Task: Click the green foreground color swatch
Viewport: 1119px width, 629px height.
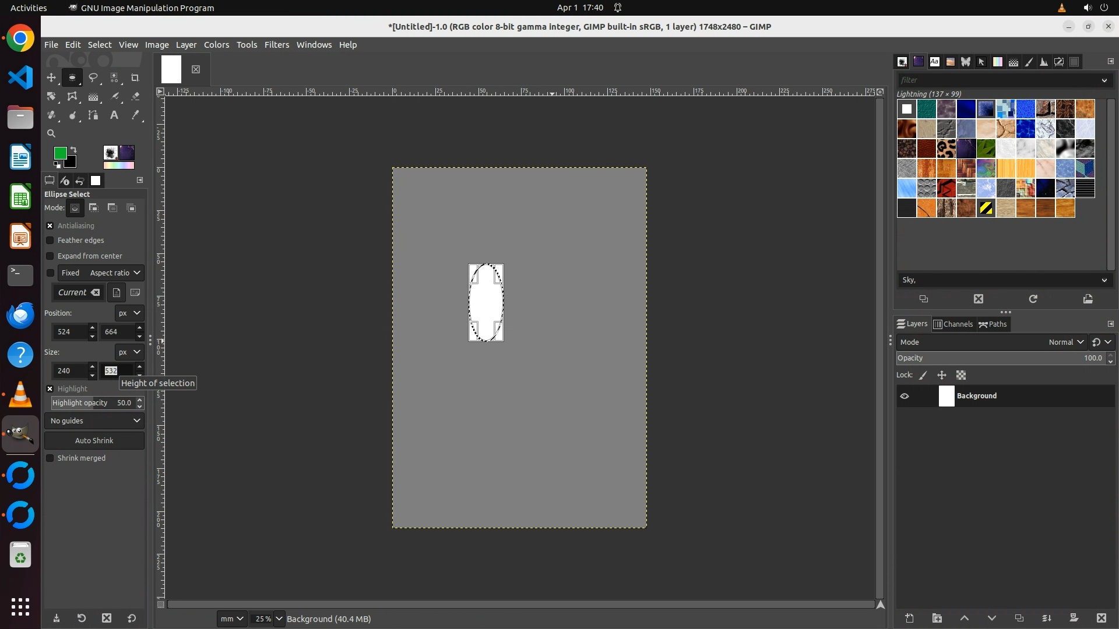Action: click(59, 153)
